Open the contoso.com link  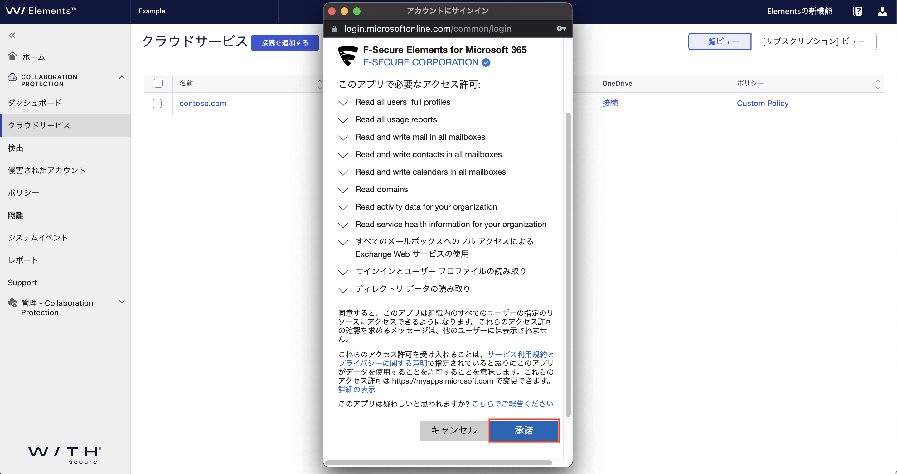(x=203, y=104)
